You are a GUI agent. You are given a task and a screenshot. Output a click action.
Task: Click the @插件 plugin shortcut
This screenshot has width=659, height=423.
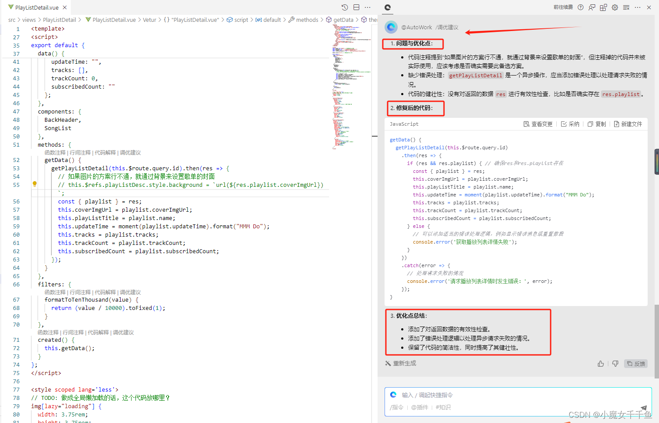(x=420, y=407)
